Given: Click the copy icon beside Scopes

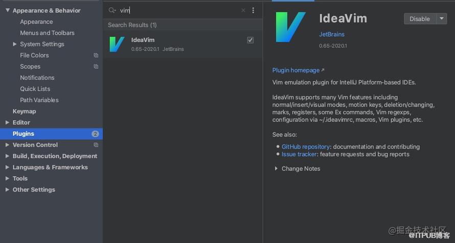Looking at the screenshot, I should pyautogui.click(x=96, y=66).
